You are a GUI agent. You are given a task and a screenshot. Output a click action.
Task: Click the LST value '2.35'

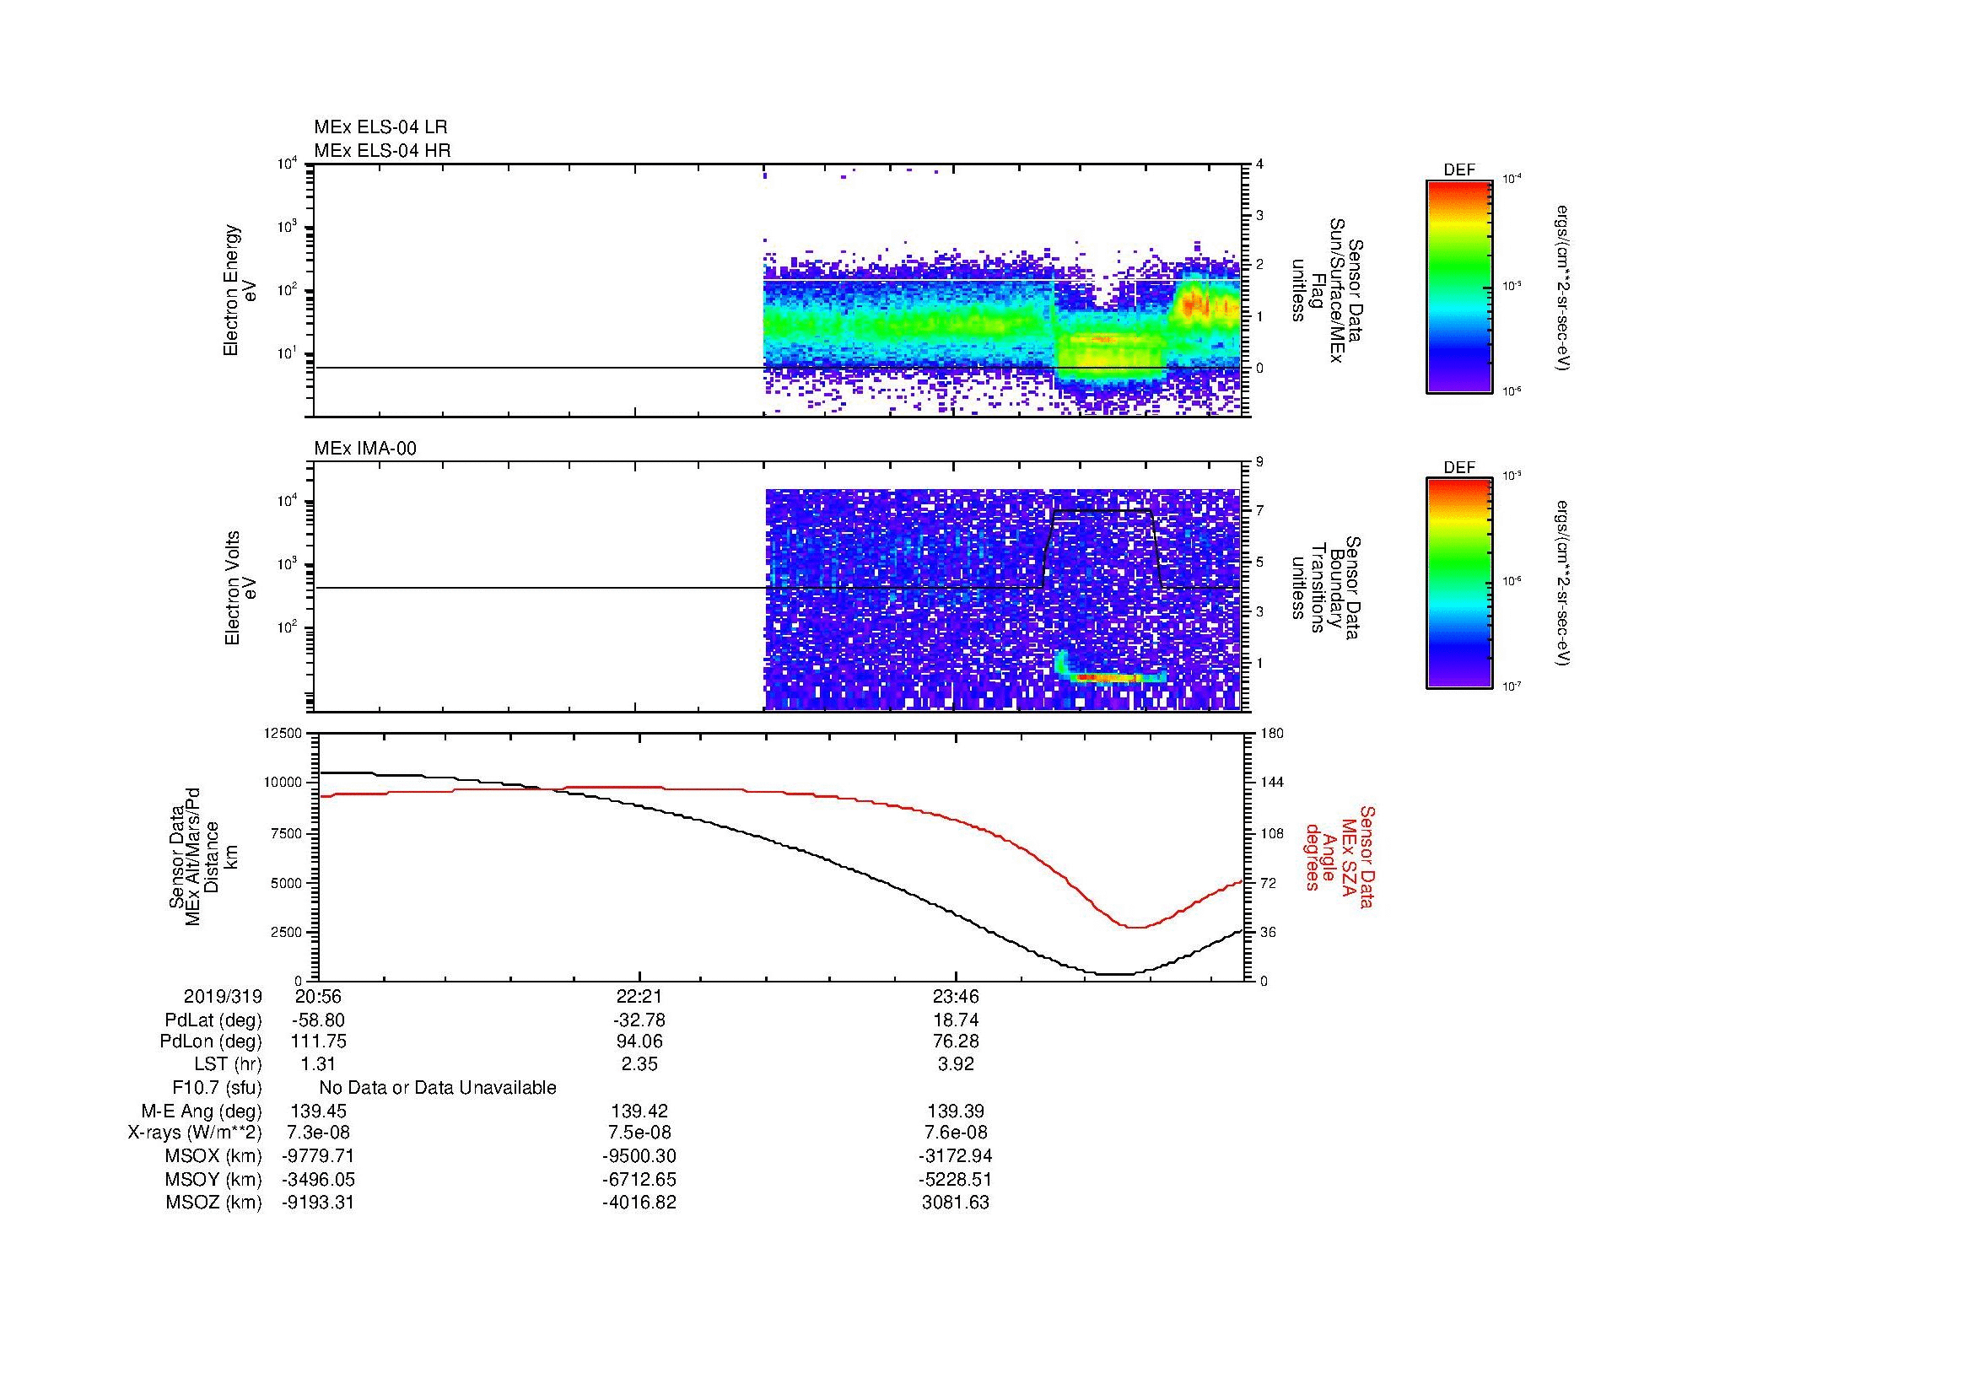click(x=639, y=1064)
